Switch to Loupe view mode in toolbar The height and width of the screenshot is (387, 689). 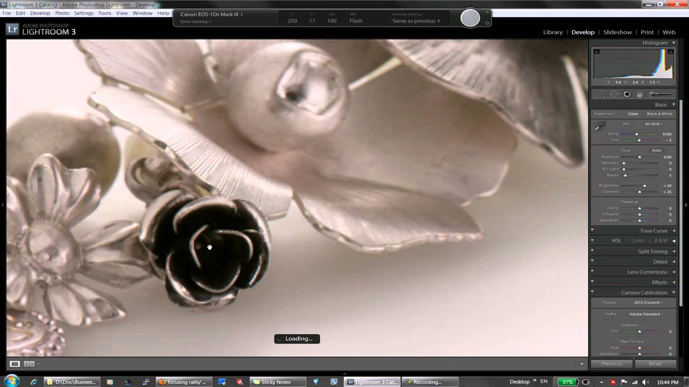pos(15,364)
